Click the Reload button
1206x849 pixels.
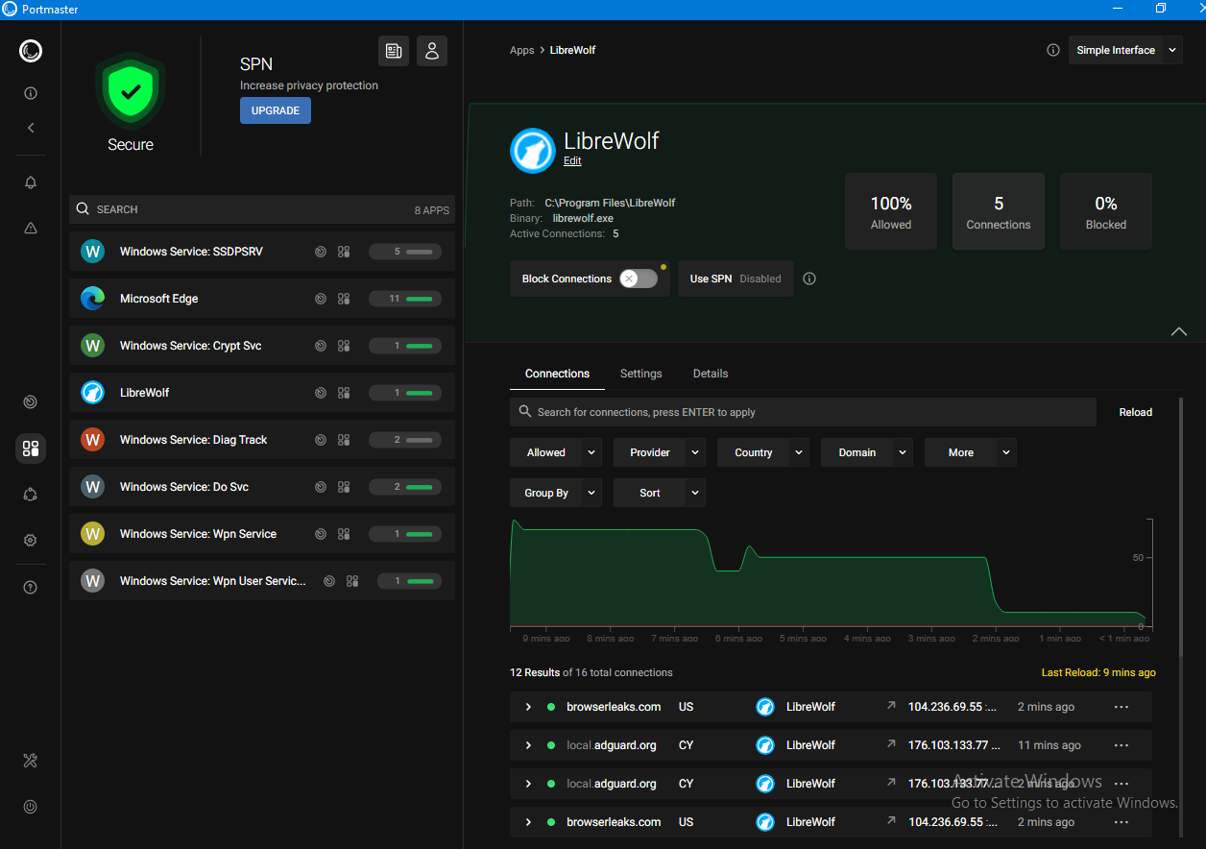click(x=1136, y=412)
